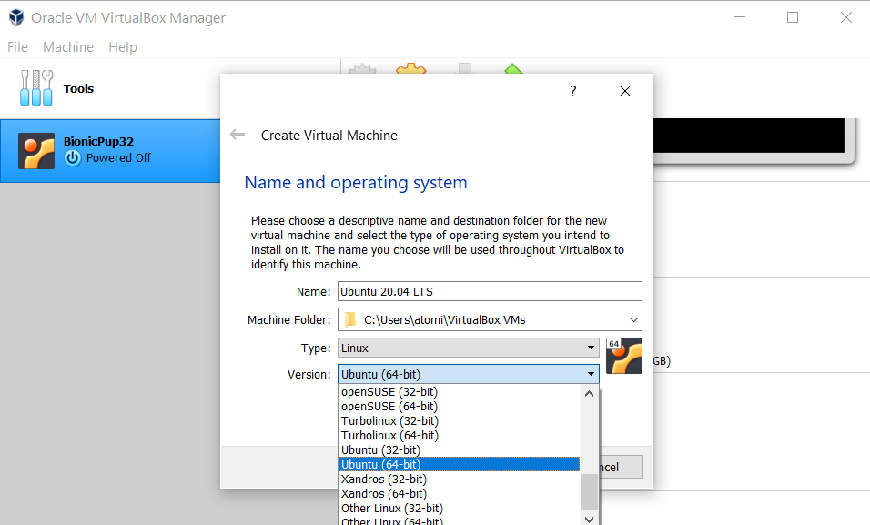870x525 pixels.
Task: Select Turbolinux (32-bit) option
Action: 389,420
